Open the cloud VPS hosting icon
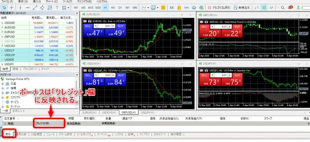The width and height of the screenshot is (310, 142). tap(194, 8)
